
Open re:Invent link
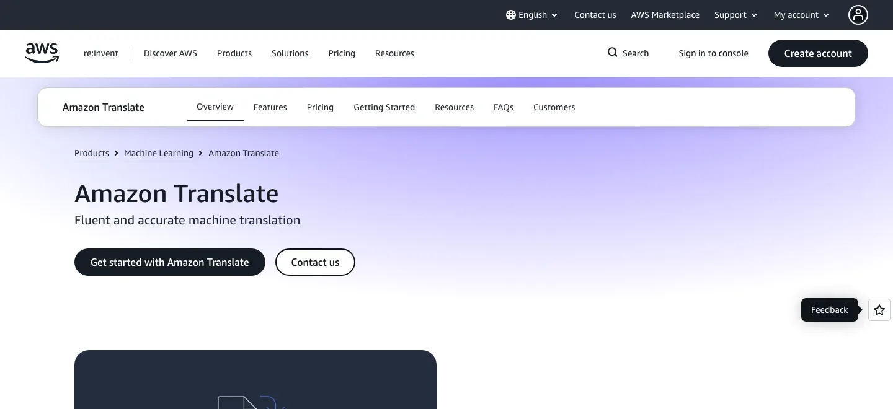101,53
